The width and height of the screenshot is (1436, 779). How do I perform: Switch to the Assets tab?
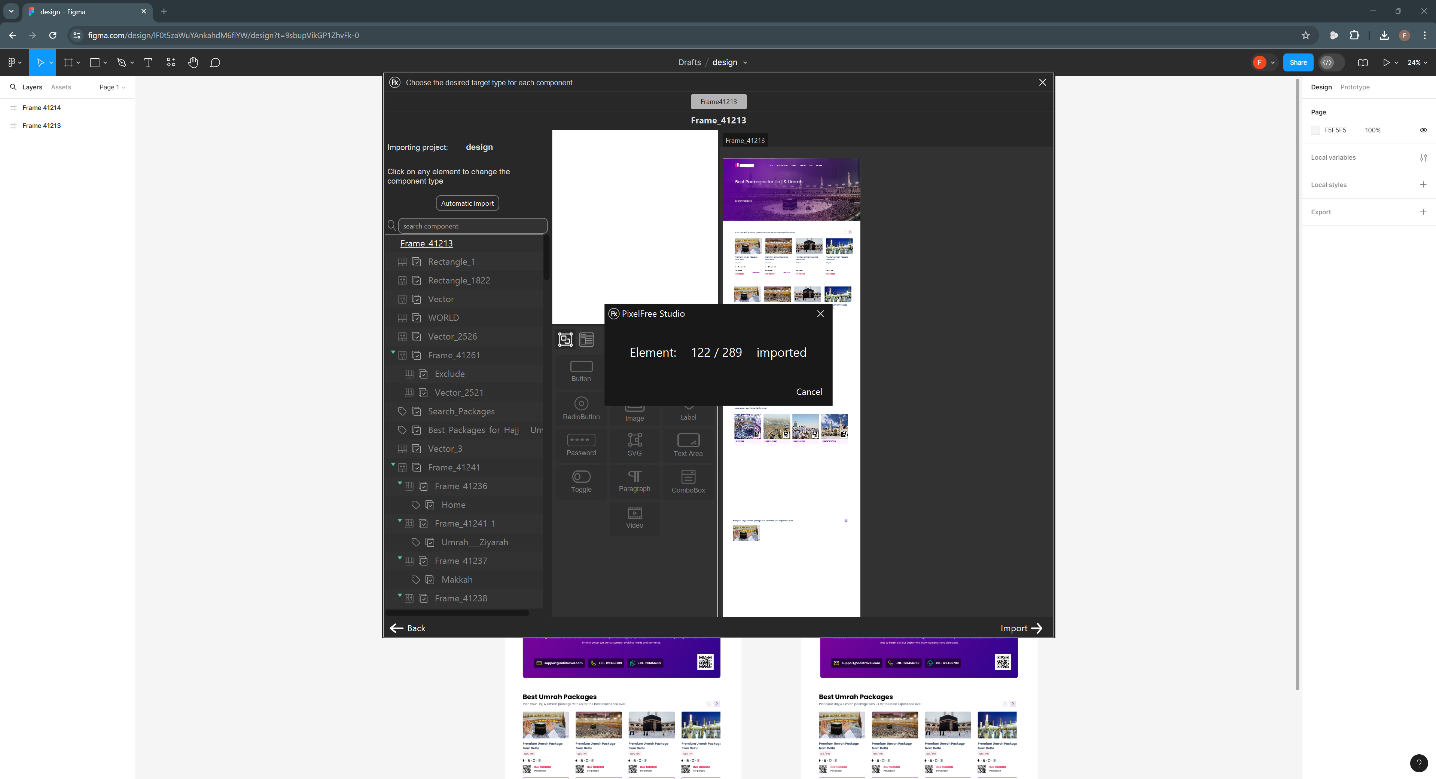point(61,87)
